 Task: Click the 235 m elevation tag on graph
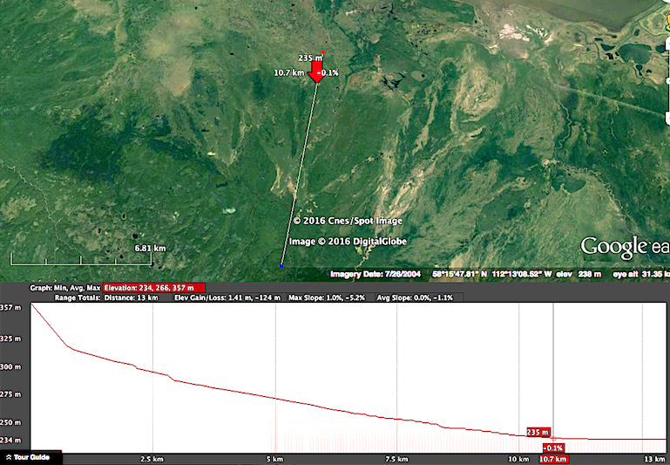click(538, 432)
